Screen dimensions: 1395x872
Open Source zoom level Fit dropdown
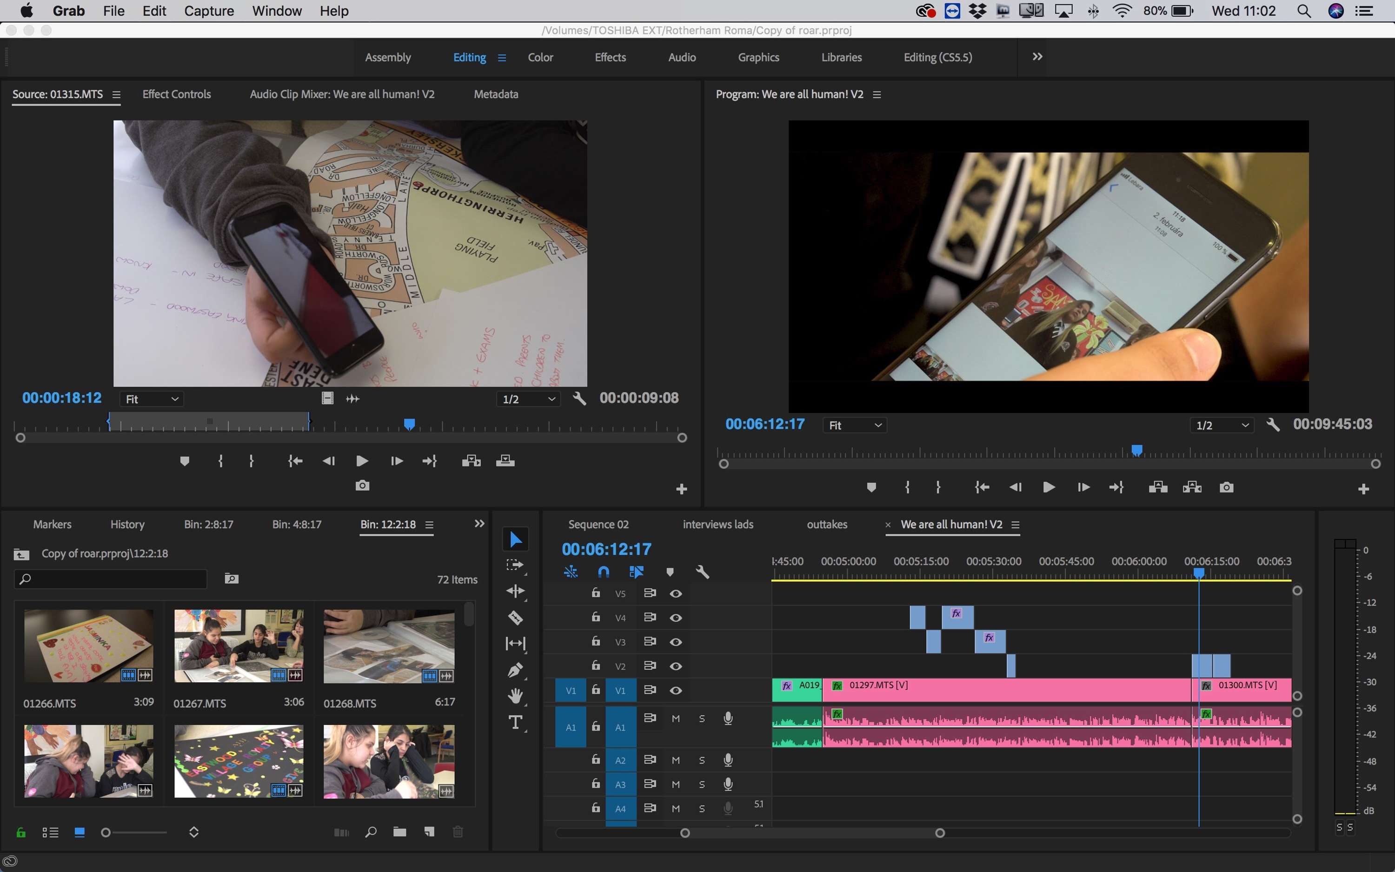pos(152,399)
